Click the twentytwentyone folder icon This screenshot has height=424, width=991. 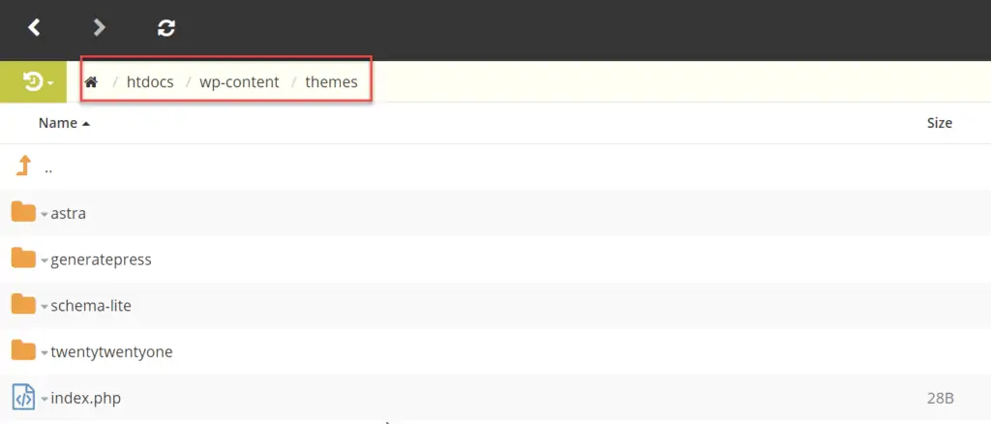24,350
